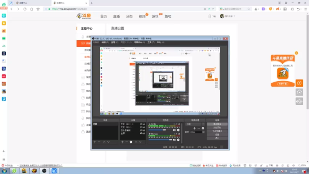Go back in the browser
309x174 pixels.
12,9
